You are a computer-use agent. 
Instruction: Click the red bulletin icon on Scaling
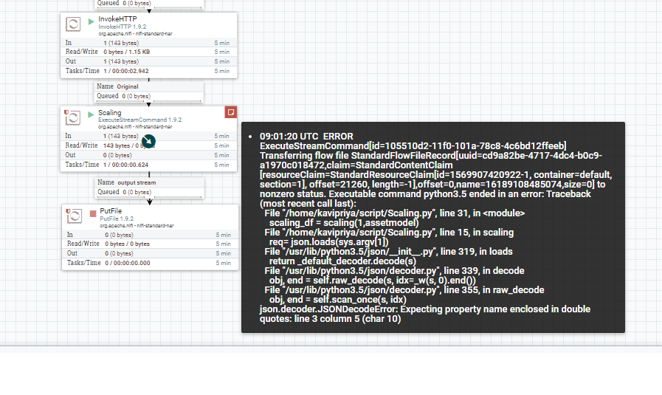(x=230, y=112)
